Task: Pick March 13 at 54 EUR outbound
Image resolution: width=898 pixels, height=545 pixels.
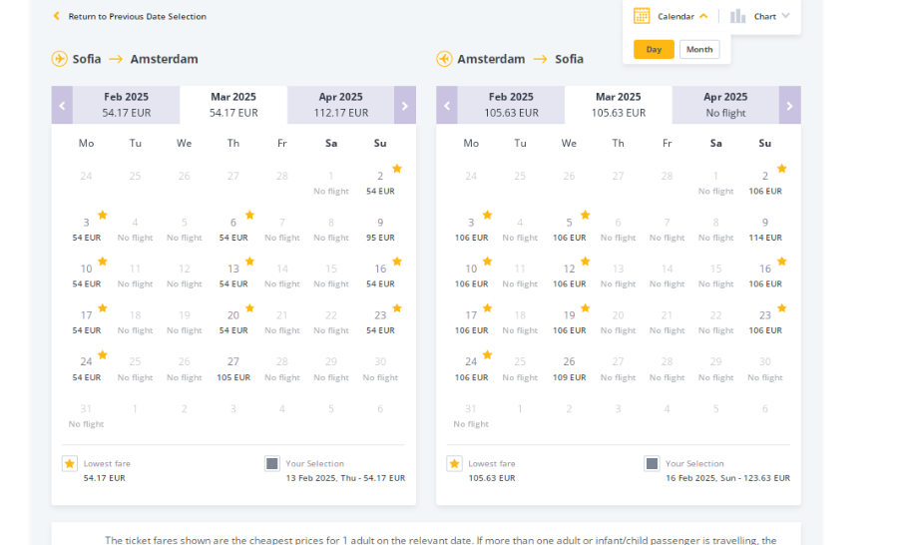Action: (x=233, y=275)
